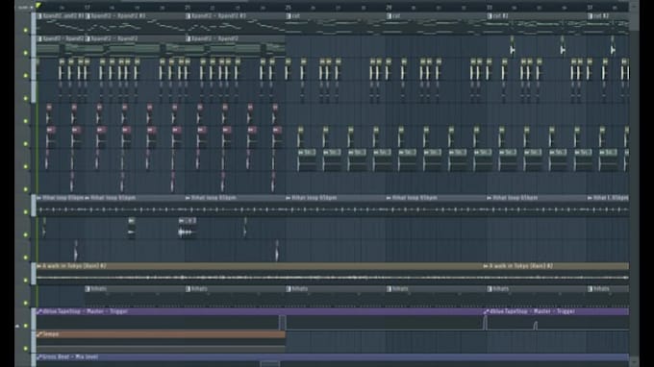The width and height of the screenshot is (654, 367).
Task: Click the hihats pattern clip icon at bar 33
Action: coord(490,288)
